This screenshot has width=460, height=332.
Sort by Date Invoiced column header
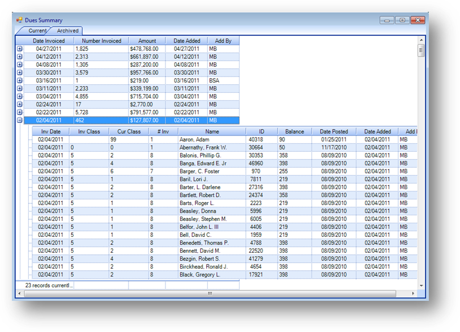[49, 41]
